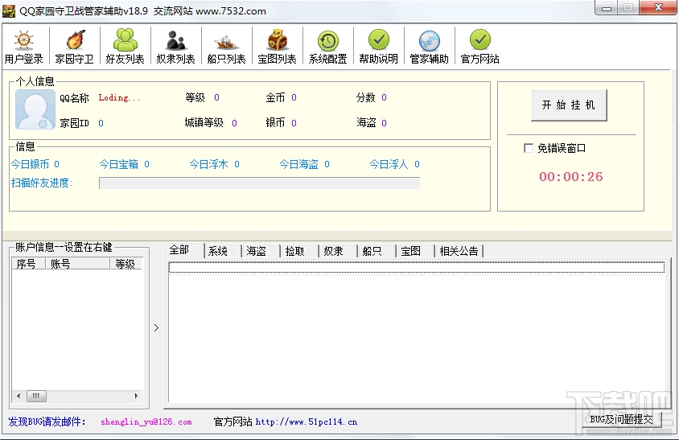Screen dimensions: 679x440
Task: Open 管家辅助 globe icon
Action: pyautogui.click(x=429, y=41)
